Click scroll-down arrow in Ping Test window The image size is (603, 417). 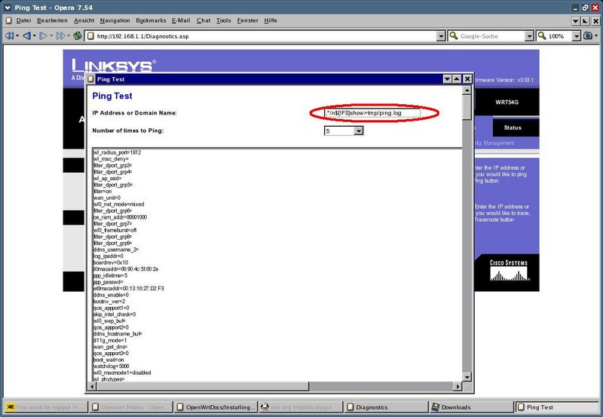click(x=467, y=377)
